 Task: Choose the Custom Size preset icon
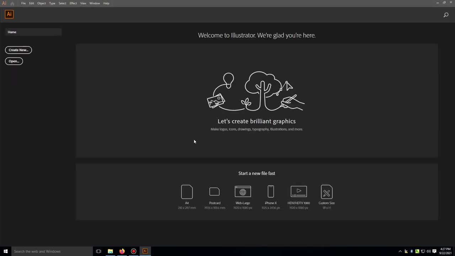(327, 192)
